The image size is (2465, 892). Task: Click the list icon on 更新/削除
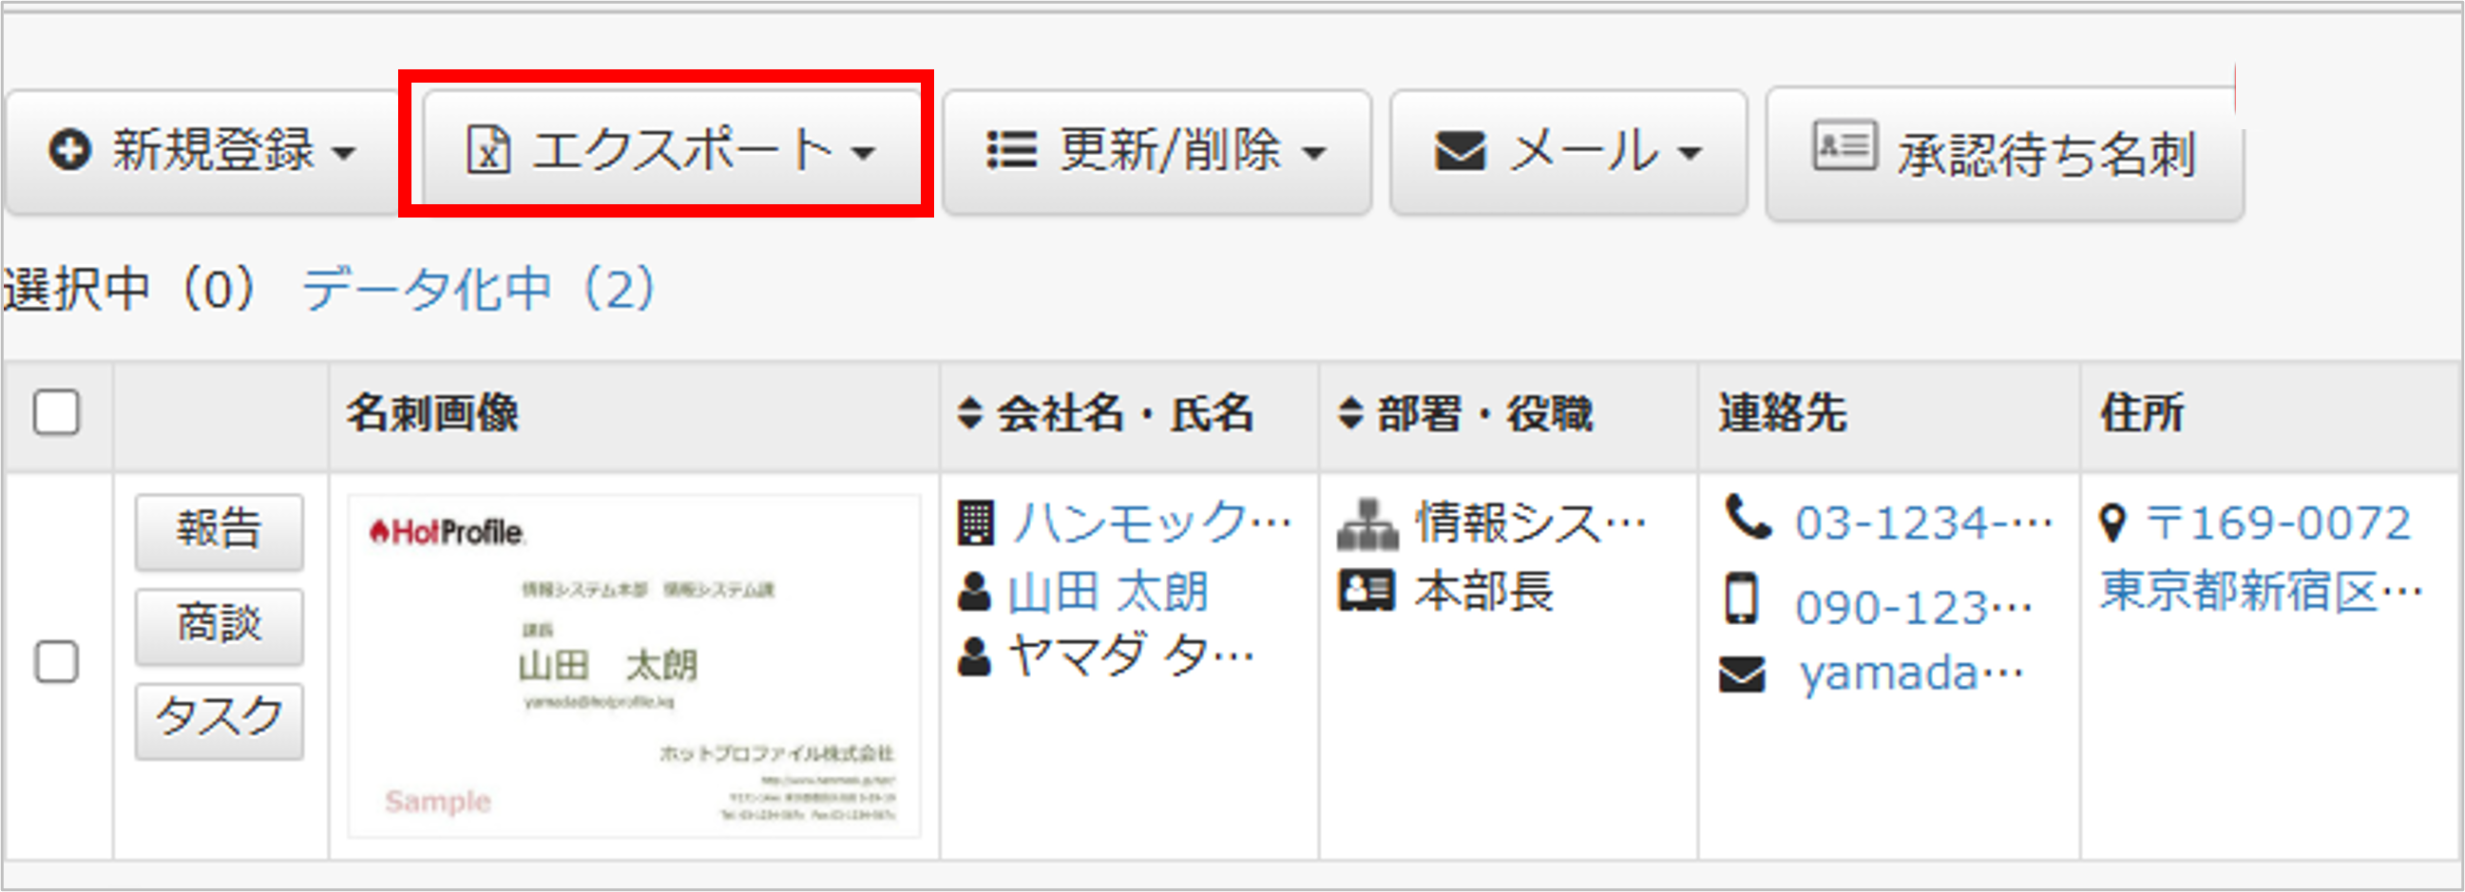coord(1011,151)
